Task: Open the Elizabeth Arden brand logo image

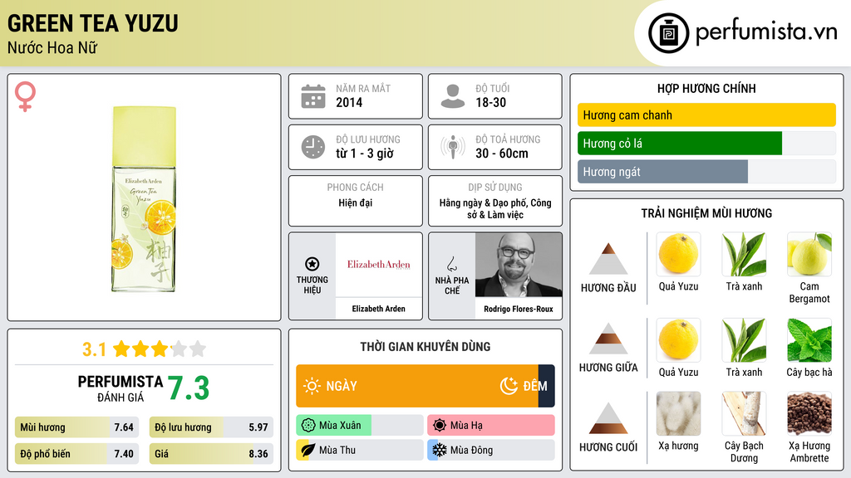Action: pyautogui.click(x=379, y=265)
